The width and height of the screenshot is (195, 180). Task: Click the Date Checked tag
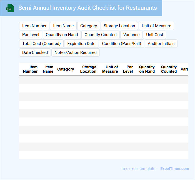(35, 52)
